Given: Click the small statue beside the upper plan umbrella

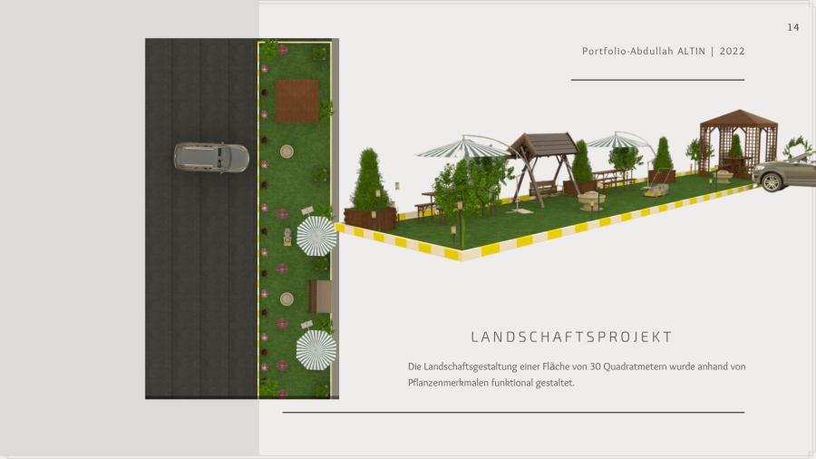Looking at the screenshot, I should [x=287, y=237].
